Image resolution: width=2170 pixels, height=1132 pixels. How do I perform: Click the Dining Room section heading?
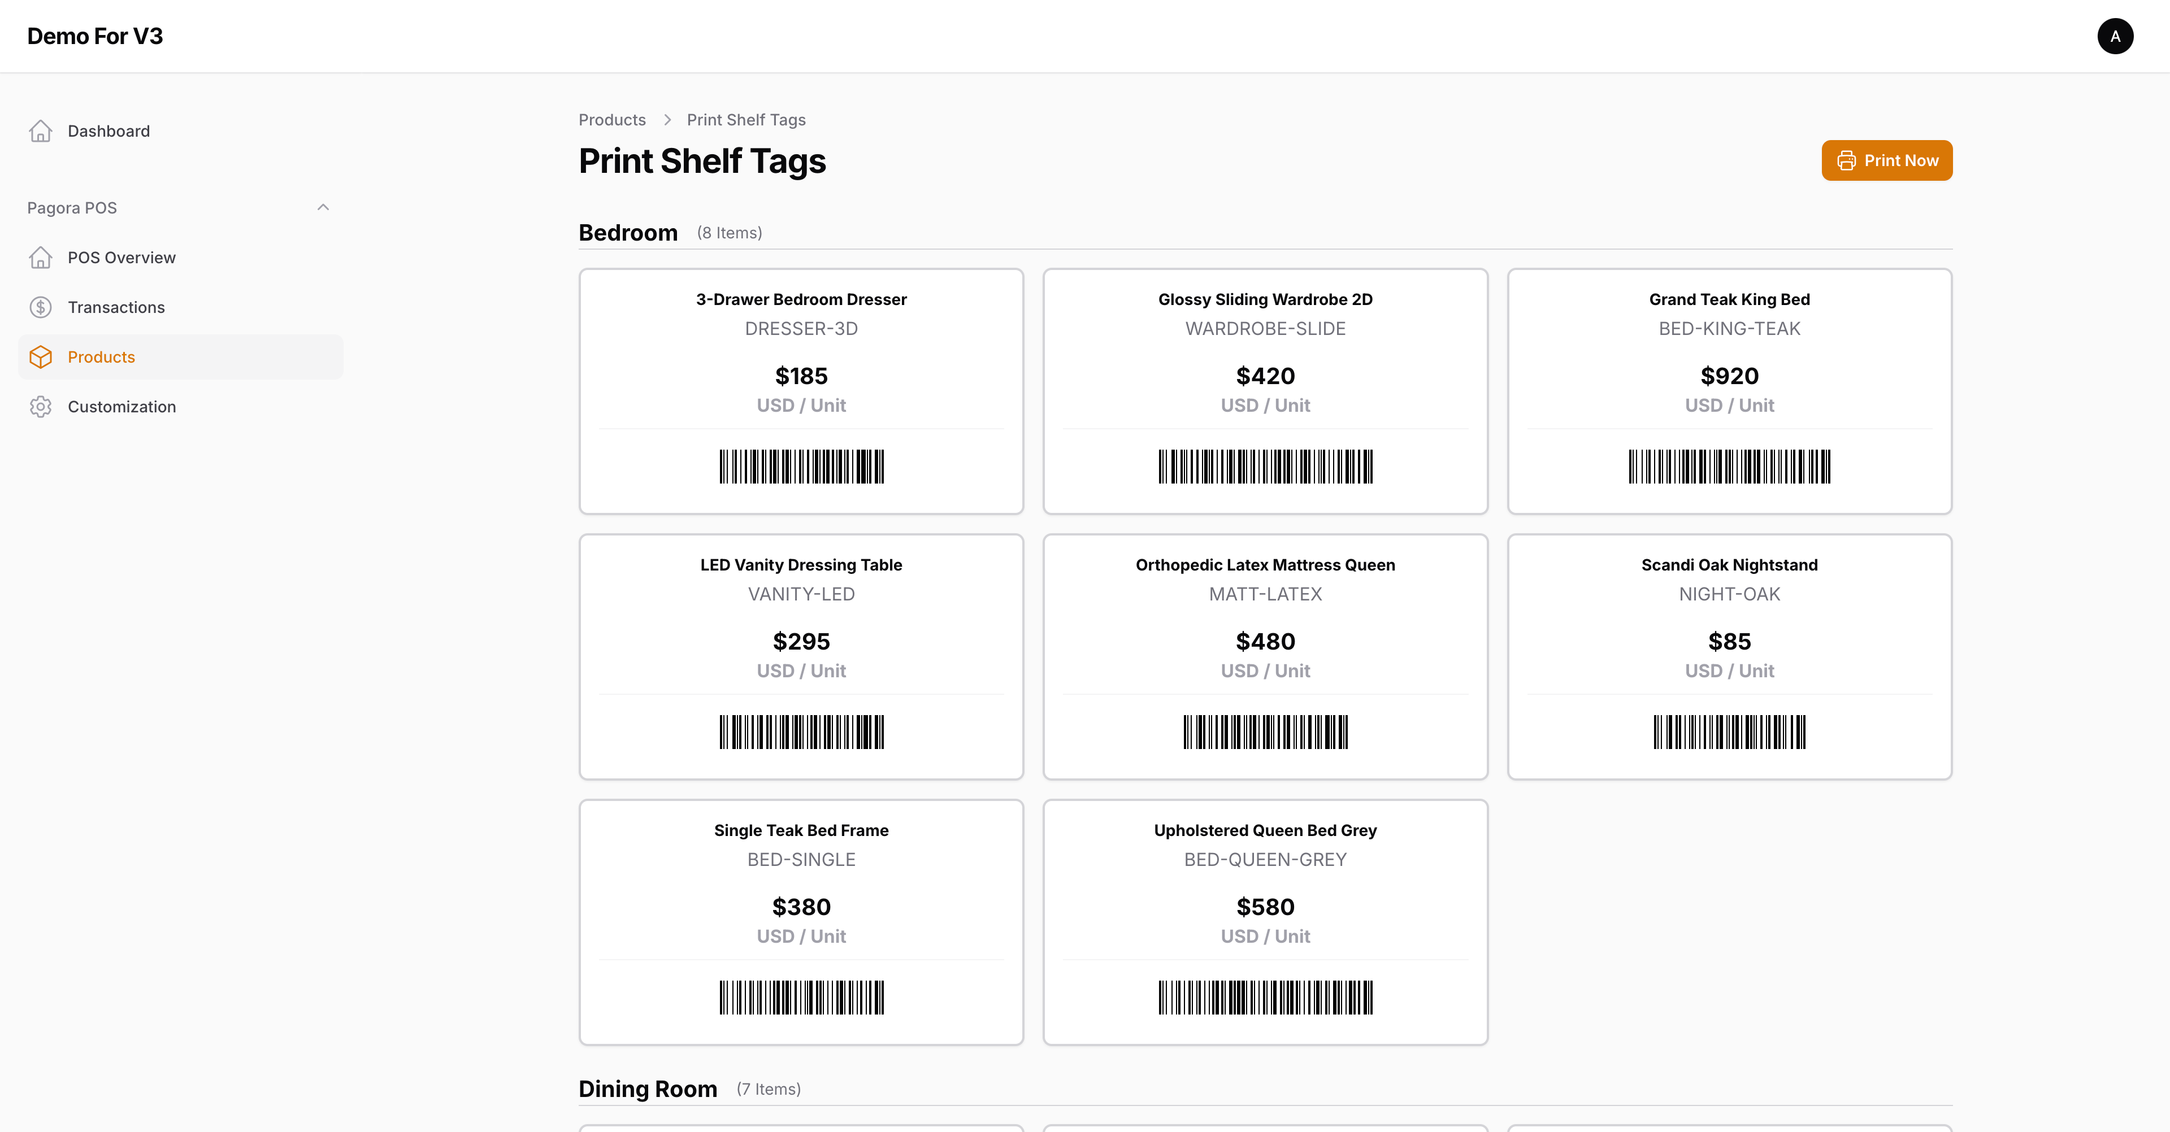(x=647, y=1089)
